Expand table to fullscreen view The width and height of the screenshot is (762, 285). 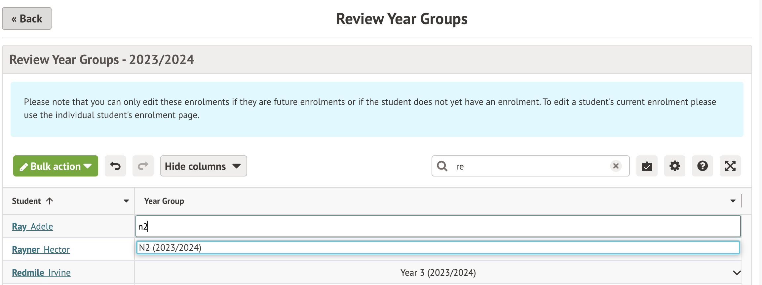(x=730, y=166)
